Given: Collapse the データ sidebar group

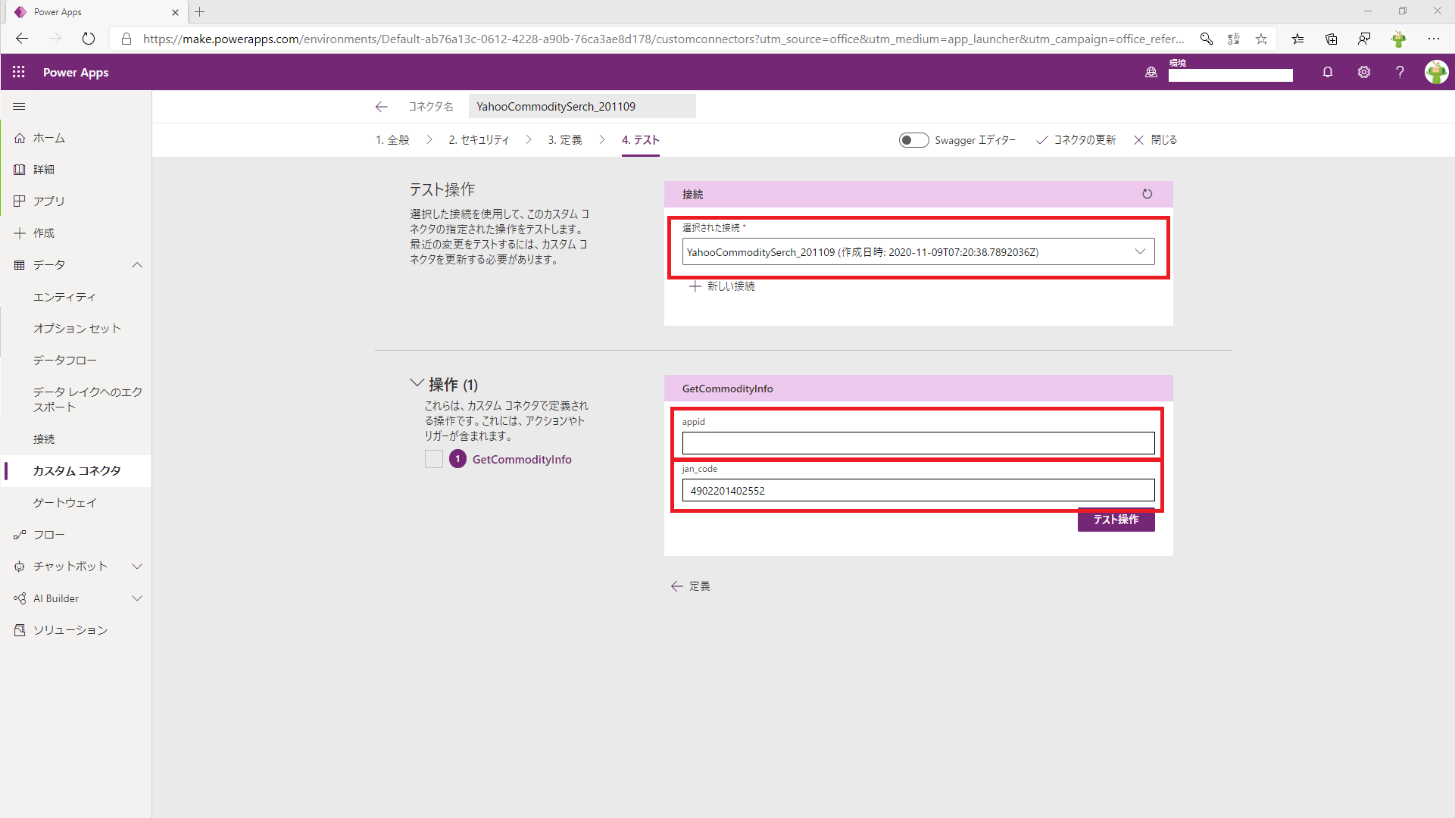Looking at the screenshot, I should pyautogui.click(x=137, y=265).
